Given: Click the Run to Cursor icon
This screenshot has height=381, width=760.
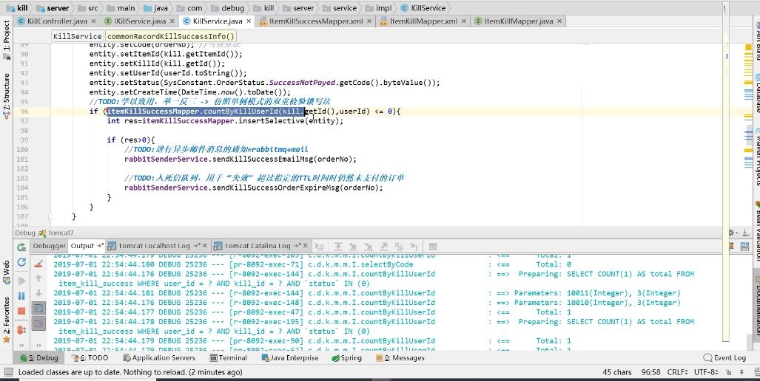Looking at the screenshot, I should [x=414, y=246].
